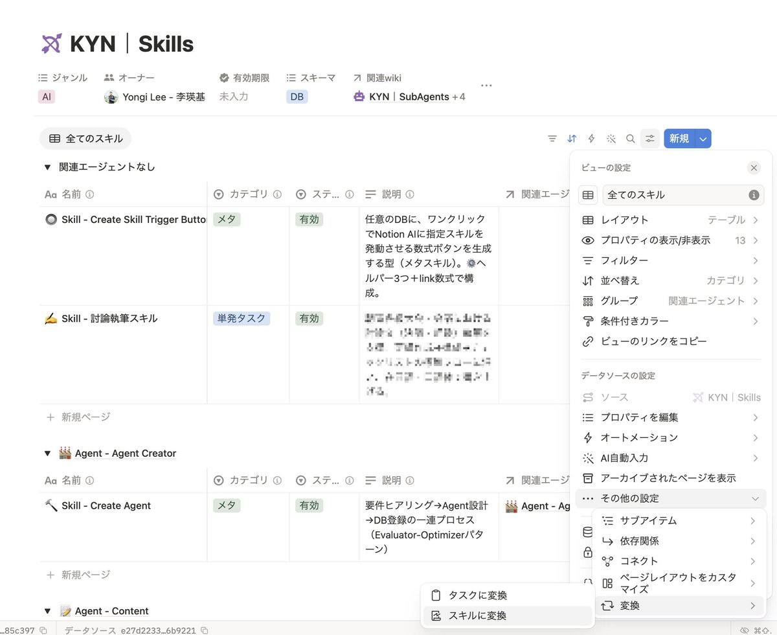This screenshot has width=777, height=635.
Task: Click the table icon beside the view name field
Action: click(x=588, y=194)
